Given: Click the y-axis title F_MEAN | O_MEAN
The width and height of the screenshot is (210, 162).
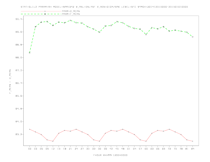Looking at the screenshot, I should tap(10, 82).
